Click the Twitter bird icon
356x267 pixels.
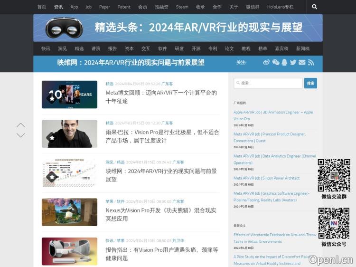point(293,62)
